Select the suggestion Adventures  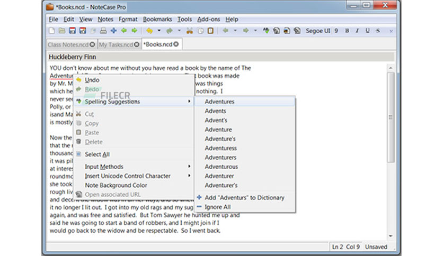(x=245, y=102)
